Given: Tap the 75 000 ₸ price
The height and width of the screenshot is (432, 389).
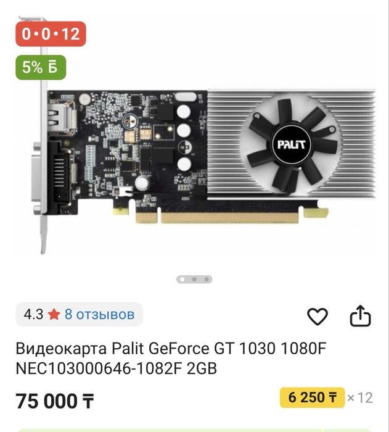Looking at the screenshot, I should coord(55,401).
